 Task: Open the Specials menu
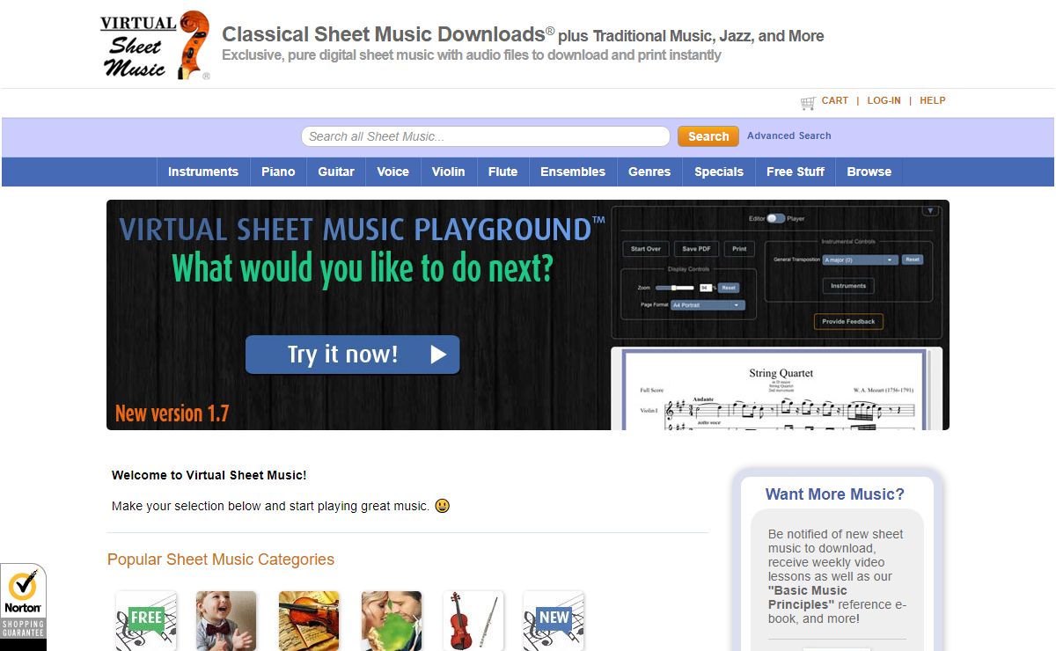pos(719,172)
